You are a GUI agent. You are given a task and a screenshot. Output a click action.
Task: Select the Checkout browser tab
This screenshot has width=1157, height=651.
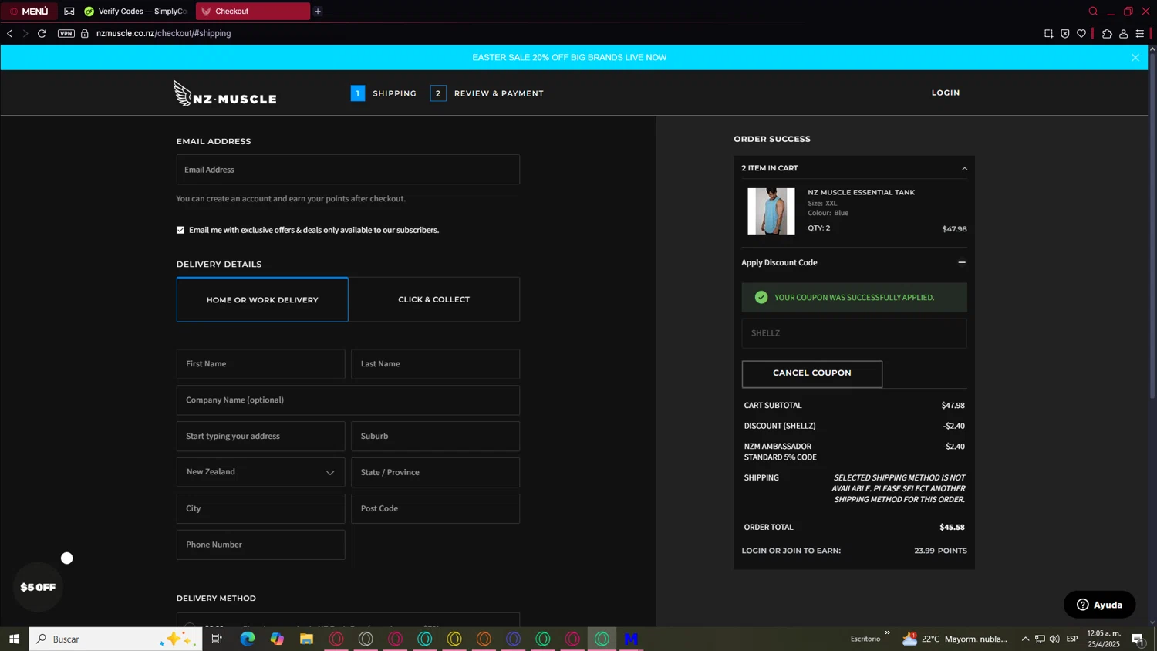252,12
